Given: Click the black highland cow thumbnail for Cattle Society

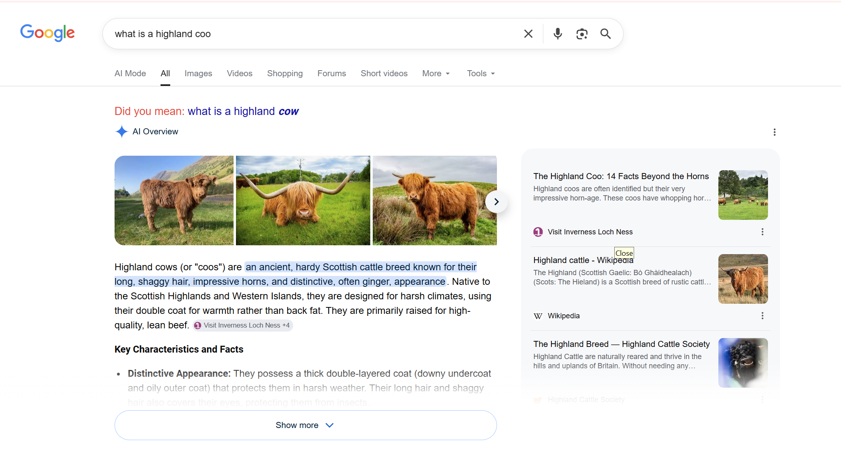Looking at the screenshot, I should tap(743, 363).
